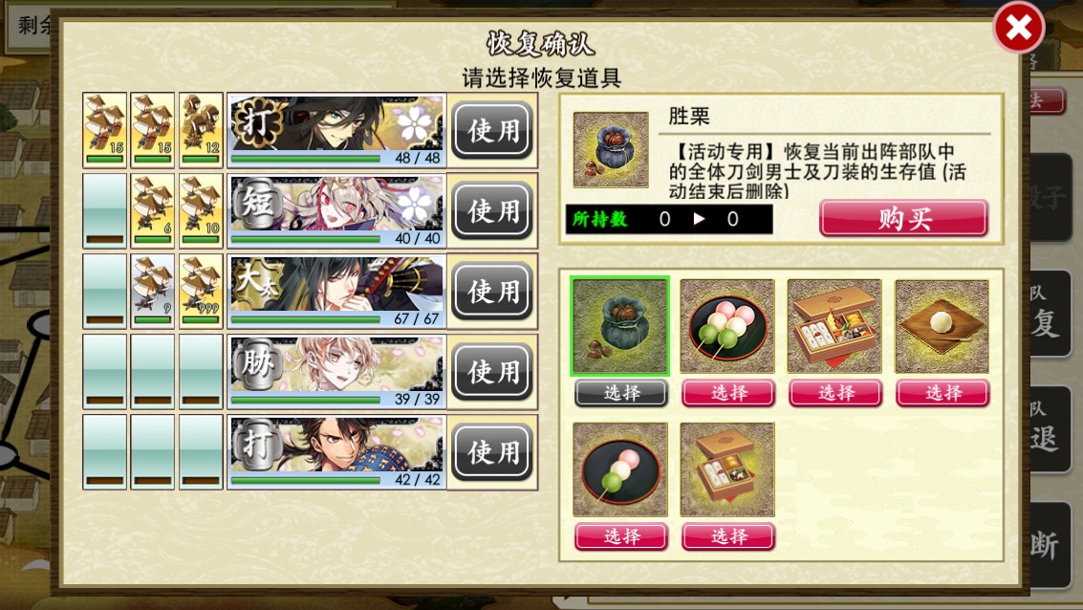Click the three-color dango plate icon
Screen dimensions: 1083x610
pos(727,326)
